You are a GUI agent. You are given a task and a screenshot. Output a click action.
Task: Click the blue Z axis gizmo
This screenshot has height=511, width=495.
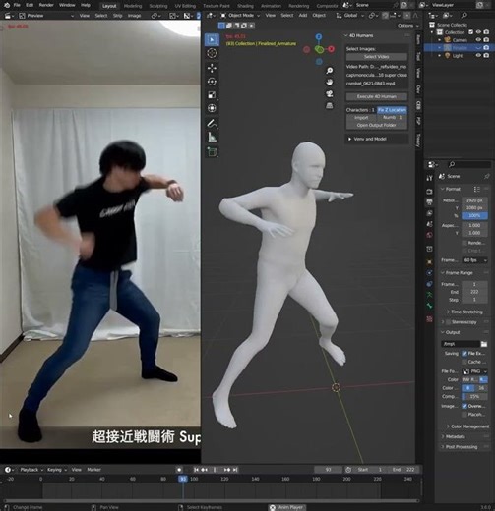(x=319, y=37)
